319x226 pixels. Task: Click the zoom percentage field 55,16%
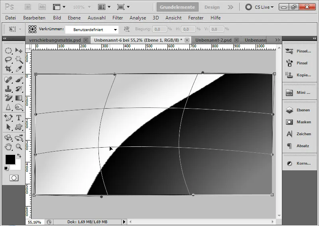click(35, 222)
